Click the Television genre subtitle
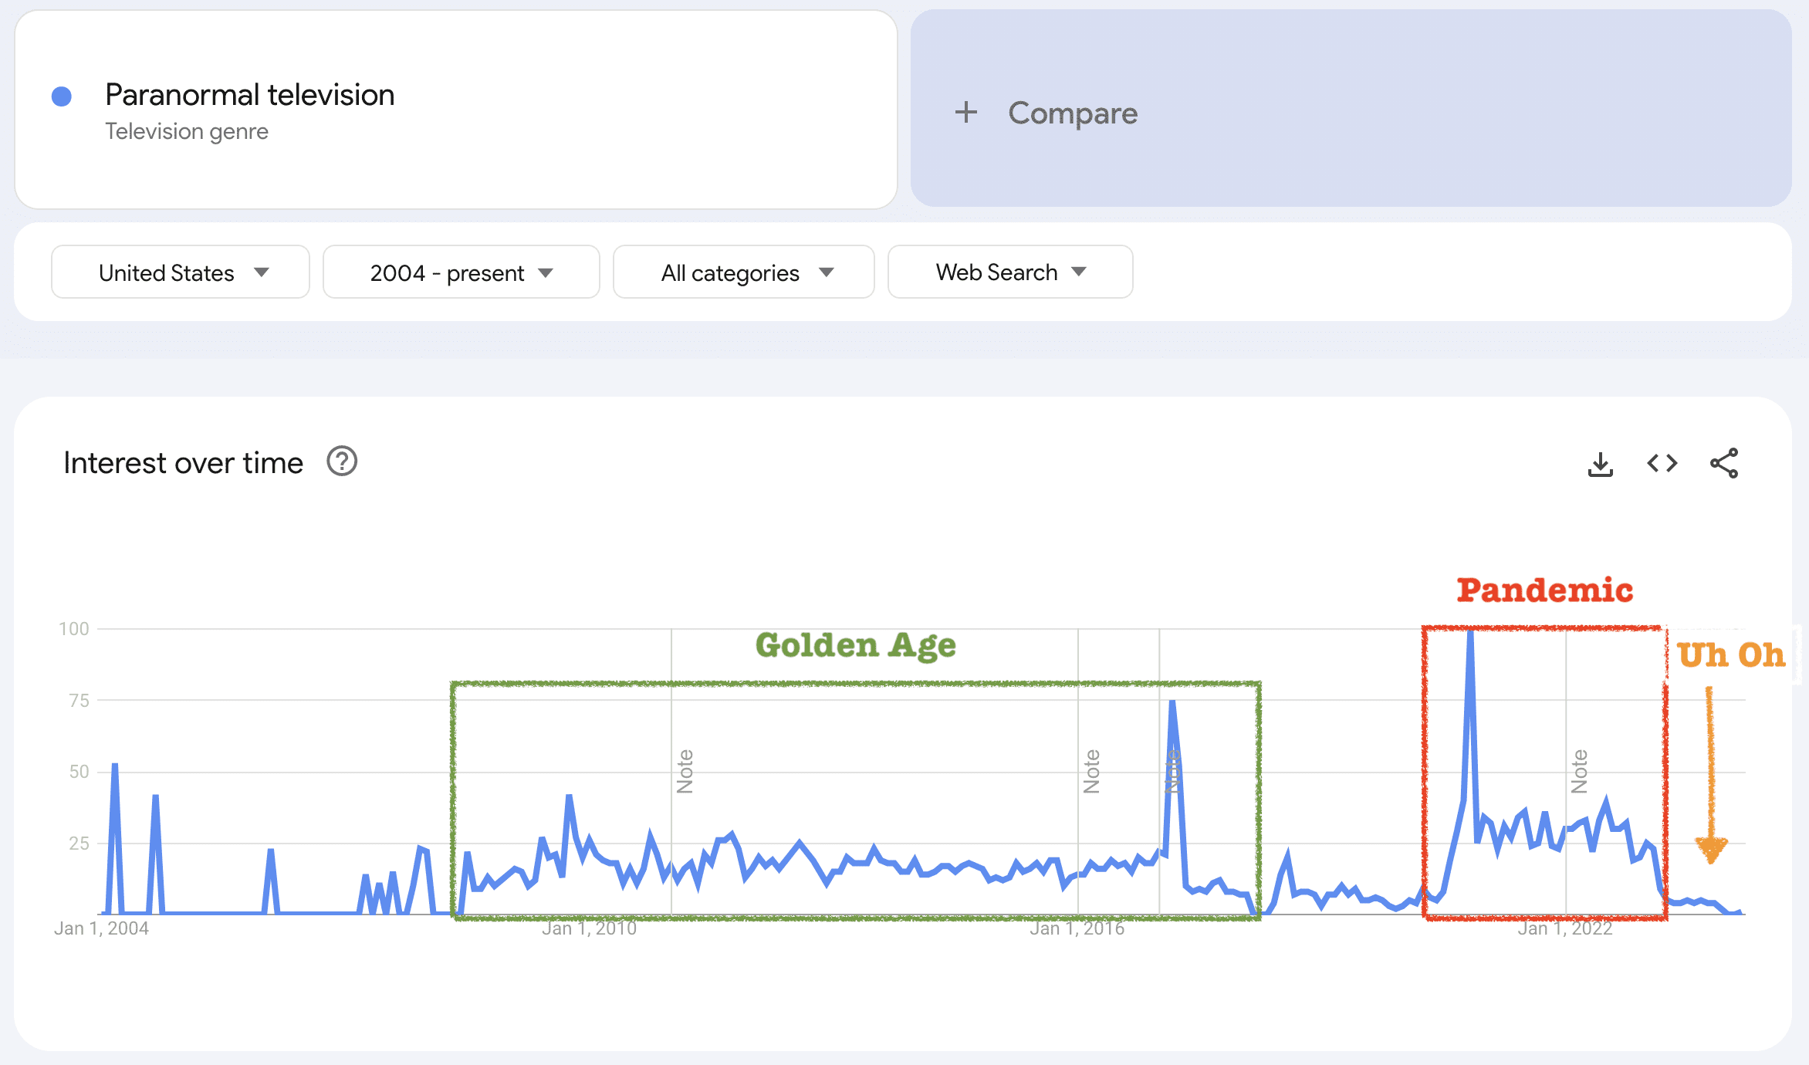The height and width of the screenshot is (1065, 1809). 187,132
